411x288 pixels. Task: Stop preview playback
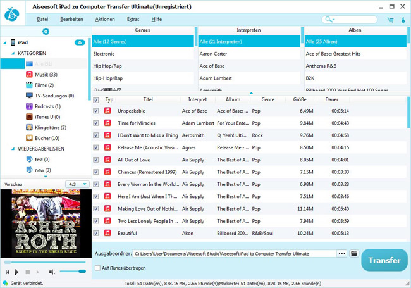[28, 272]
